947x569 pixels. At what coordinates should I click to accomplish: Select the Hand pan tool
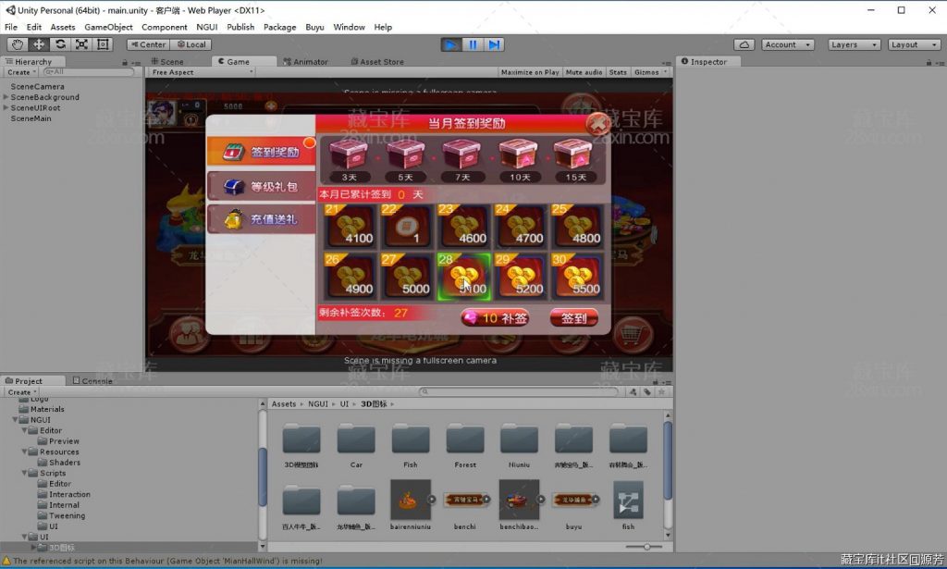pyautogui.click(x=18, y=44)
